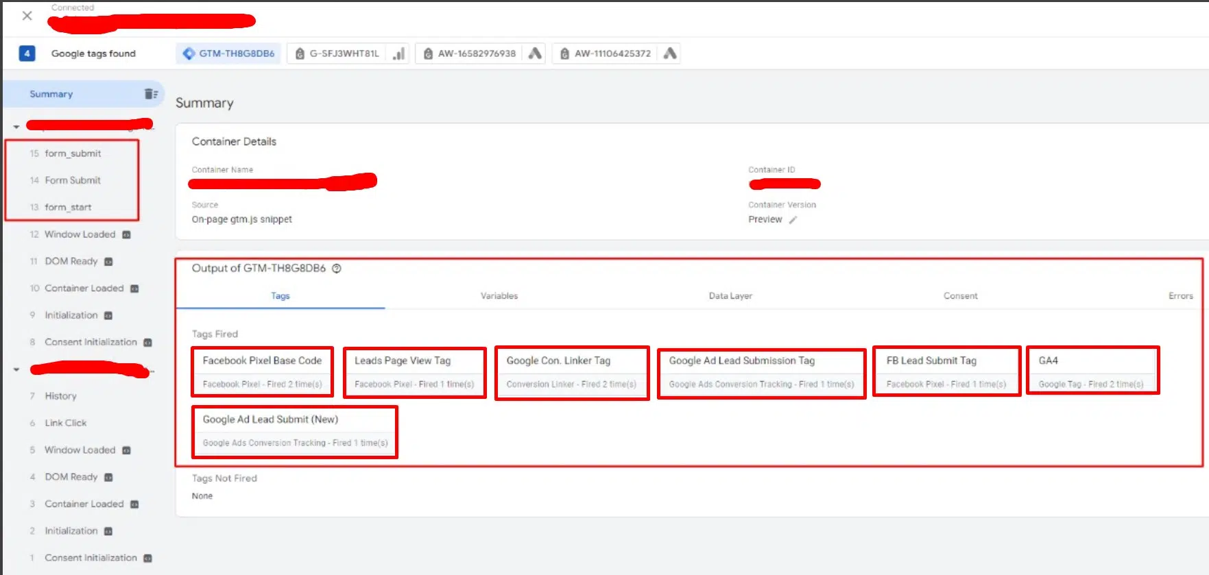Edit the container version pencil icon
This screenshot has height=575, width=1209.
click(793, 220)
